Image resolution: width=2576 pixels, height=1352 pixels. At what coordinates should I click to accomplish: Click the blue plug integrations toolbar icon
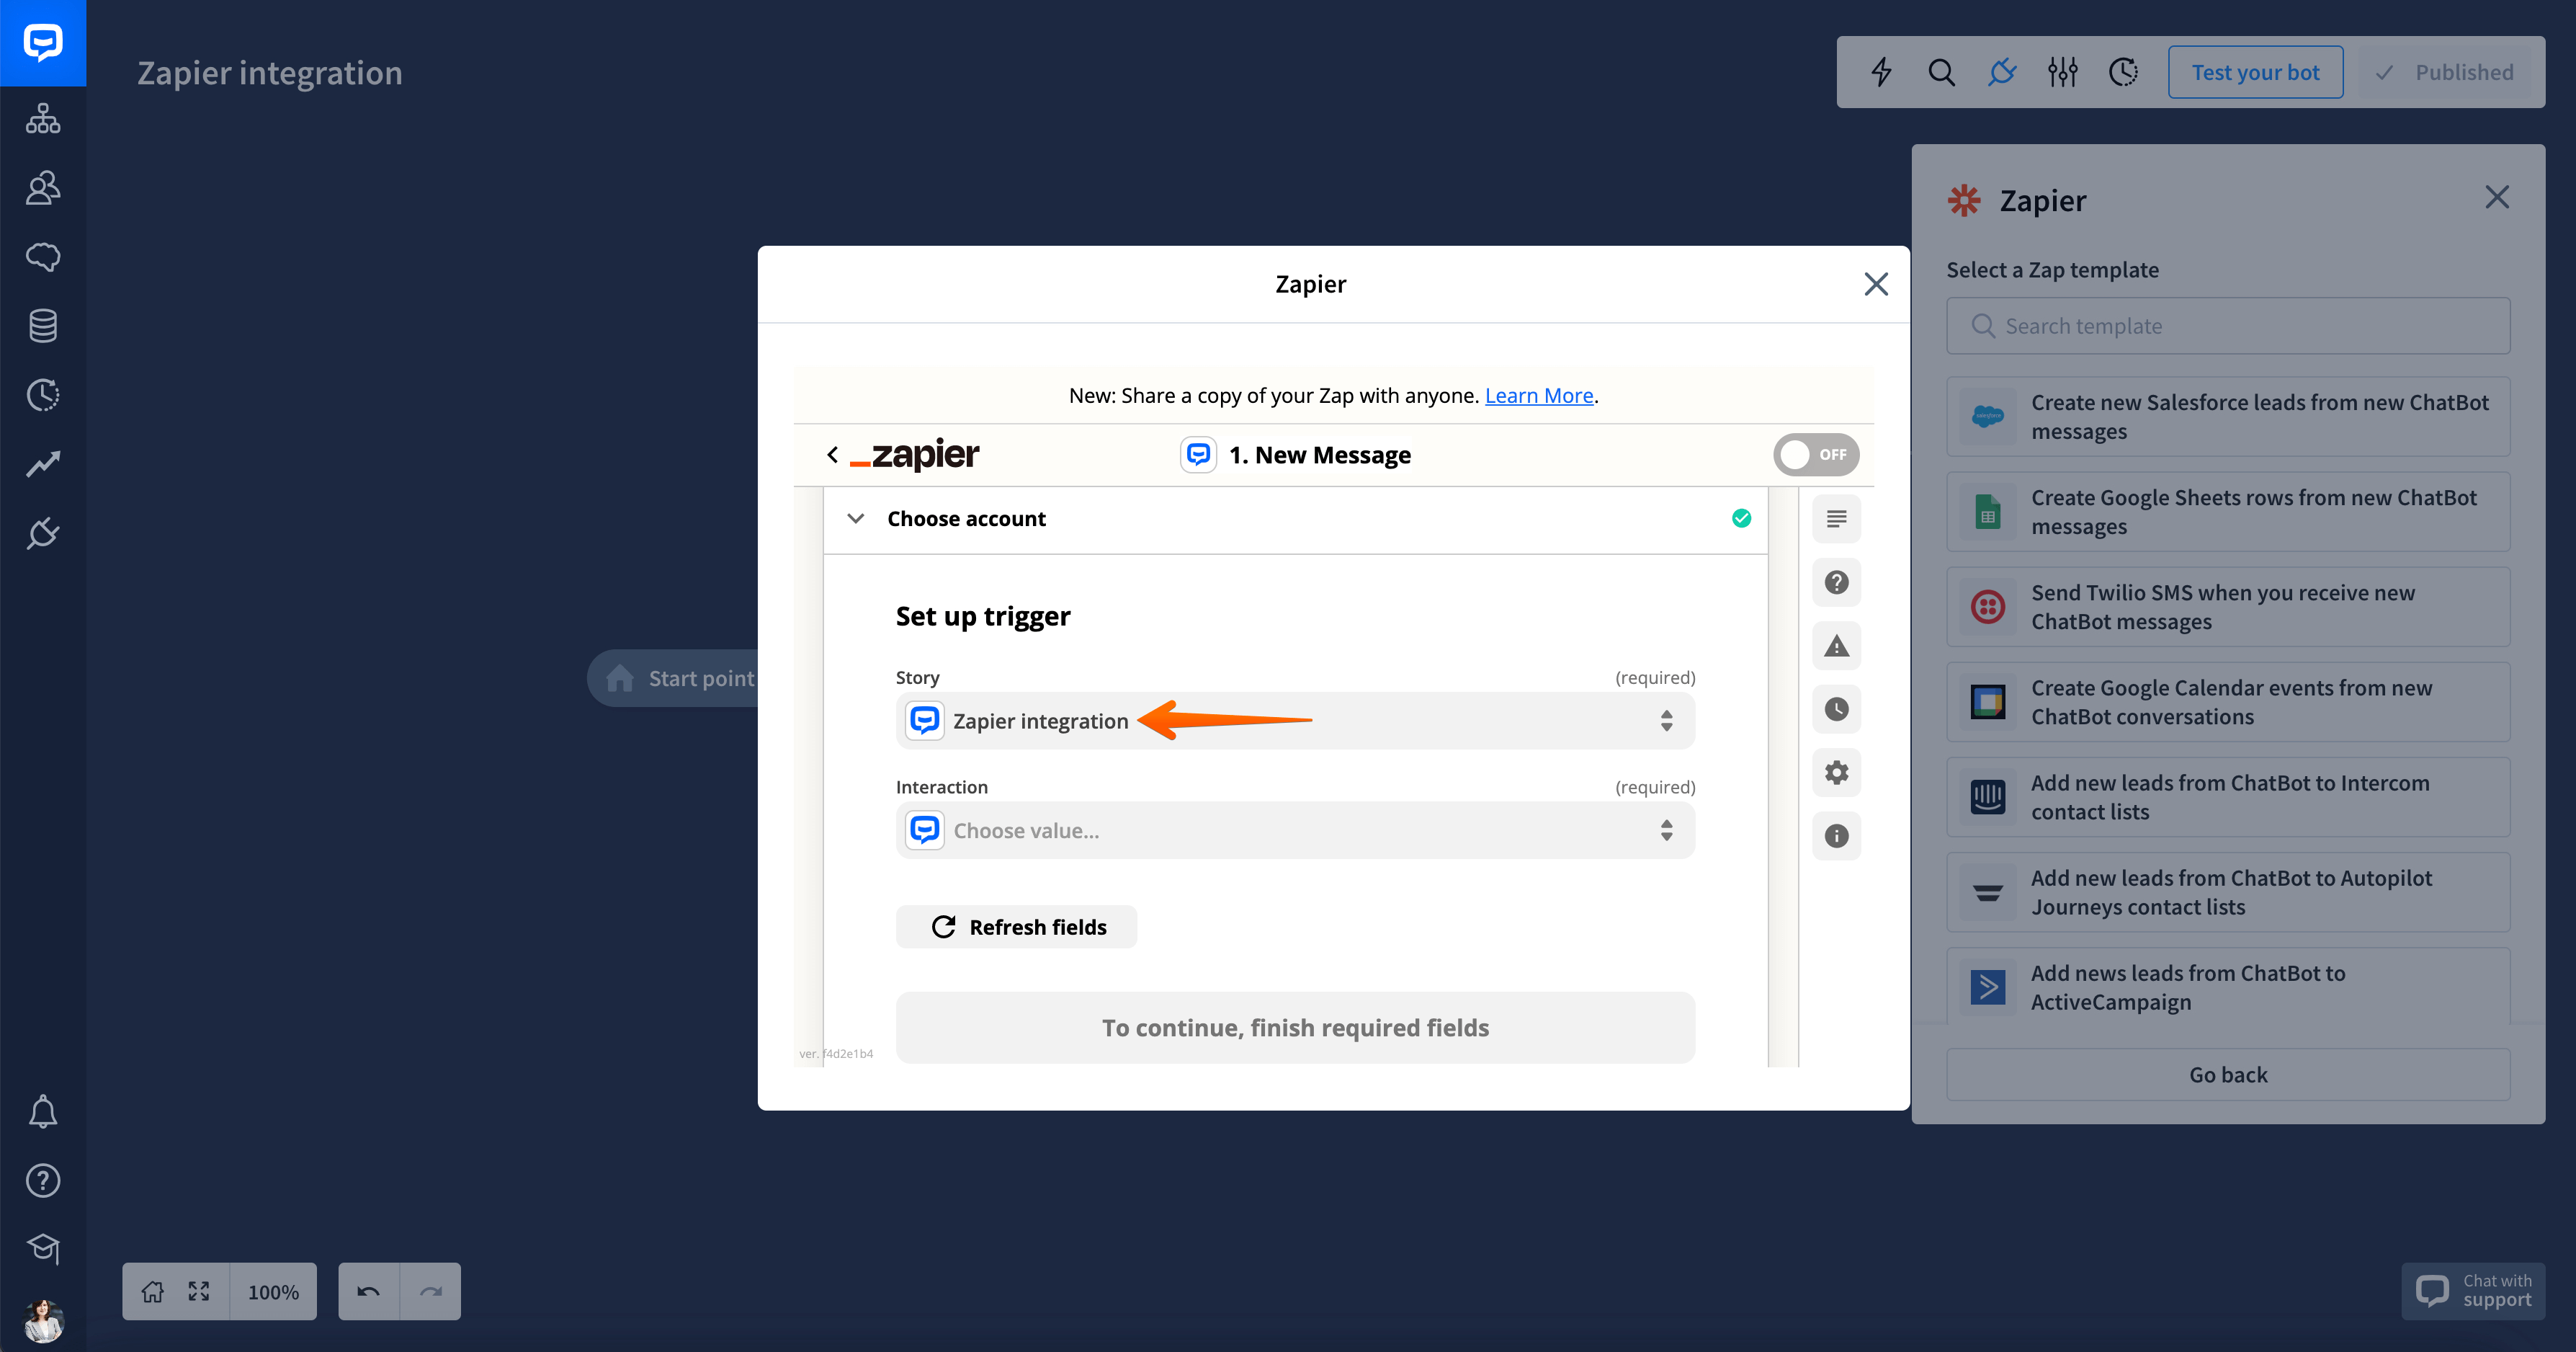(2002, 72)
